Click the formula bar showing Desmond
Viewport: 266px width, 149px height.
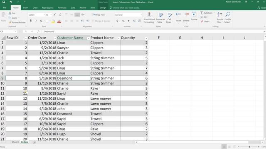coord(153,31)
